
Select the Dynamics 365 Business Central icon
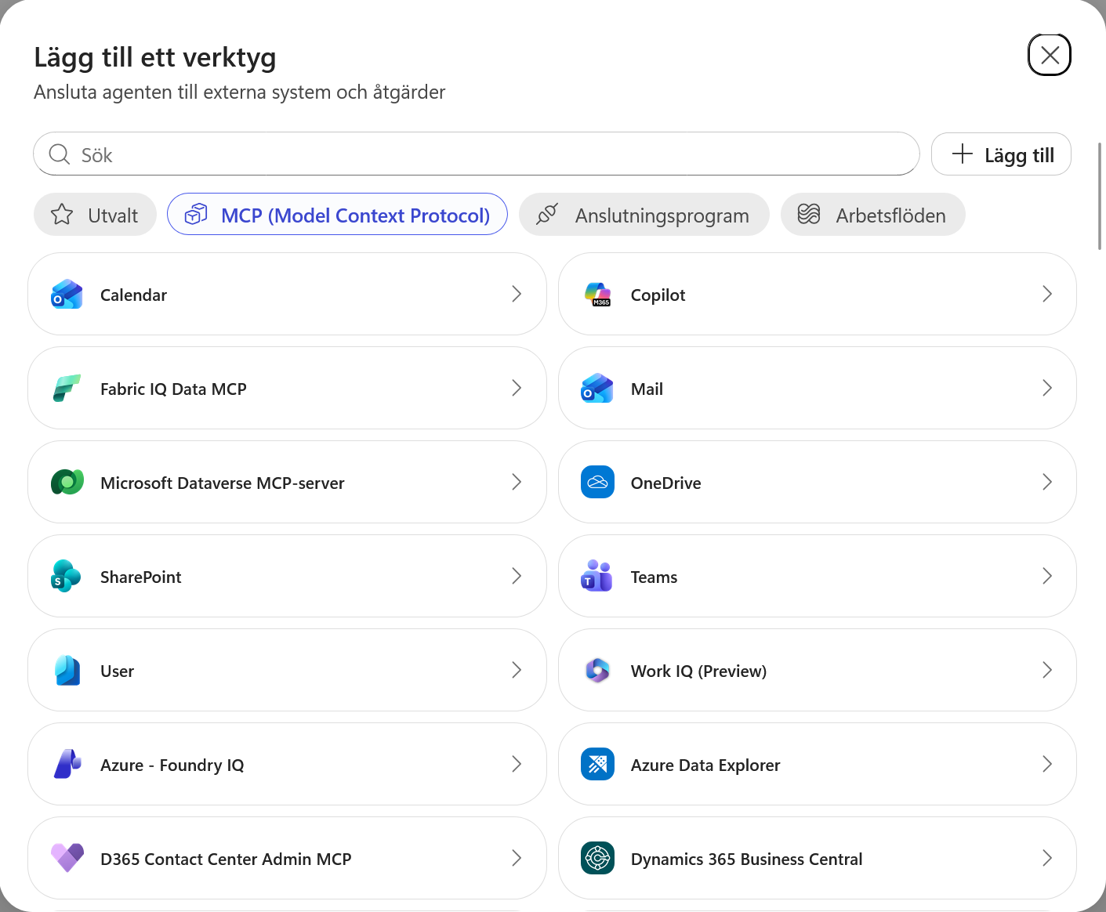tap(597, 859)
